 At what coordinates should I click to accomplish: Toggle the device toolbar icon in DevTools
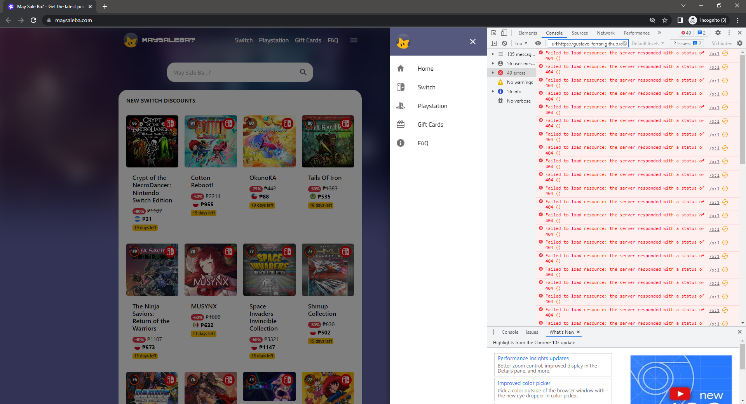click(504, 33)
